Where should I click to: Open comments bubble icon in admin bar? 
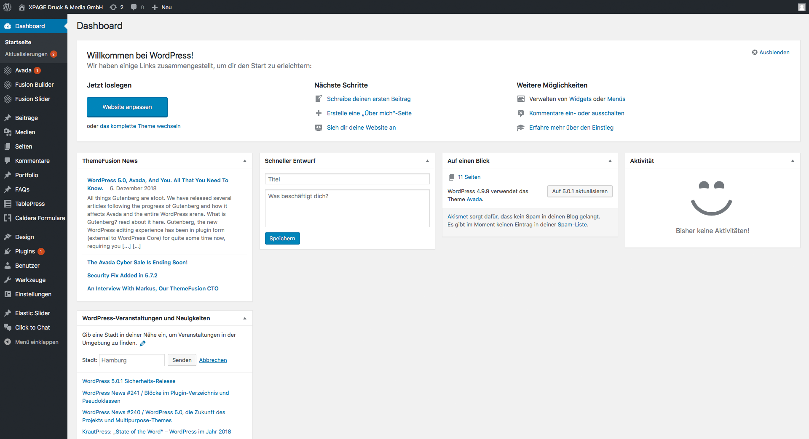point(134,7)
